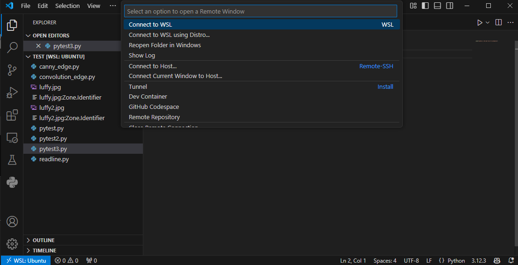This screenshot has width=518, height=265.
Task: Choose Reopen Folder in Windows
Action: tap(262, 45)
